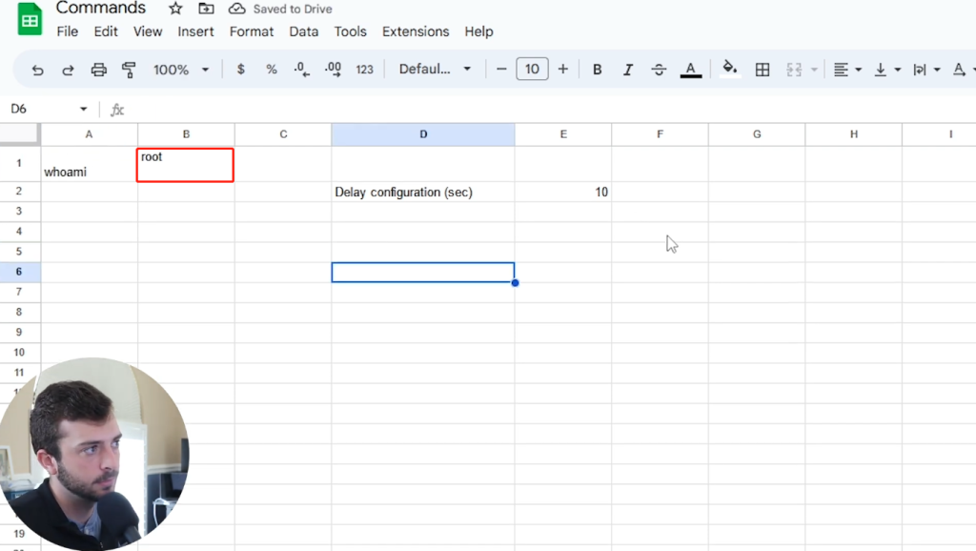This screenshot has width=976, height=551.
Task: Toggle bold formatting
Action: 597,70
